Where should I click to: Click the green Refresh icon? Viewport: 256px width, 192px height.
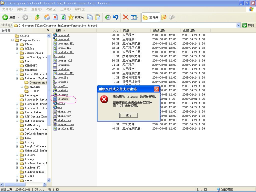point(63,17)
